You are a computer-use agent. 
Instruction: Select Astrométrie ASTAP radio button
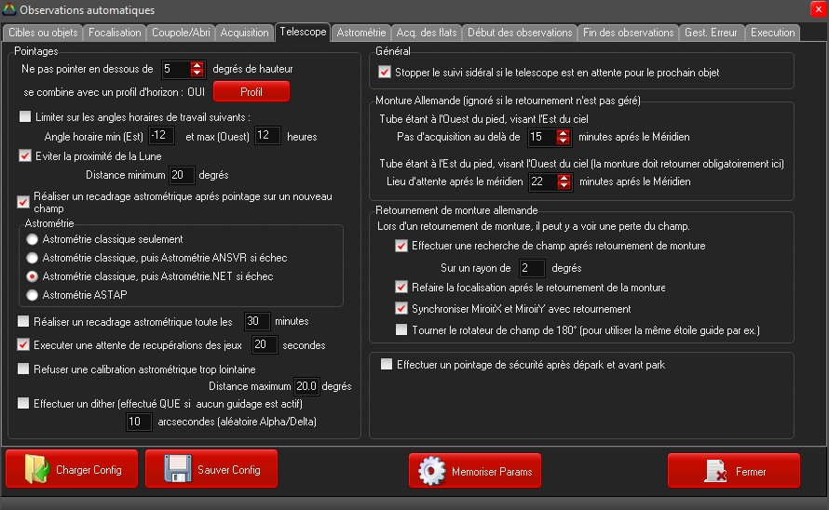tap(33, 295)
